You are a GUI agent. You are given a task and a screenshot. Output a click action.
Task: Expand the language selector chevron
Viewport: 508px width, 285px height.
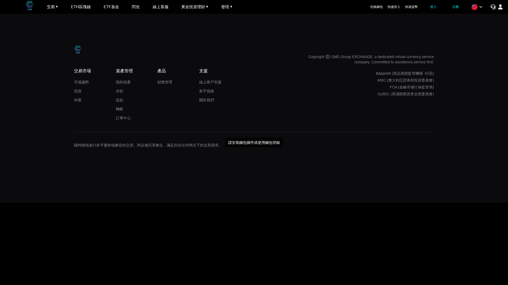[x=481, y=7]
